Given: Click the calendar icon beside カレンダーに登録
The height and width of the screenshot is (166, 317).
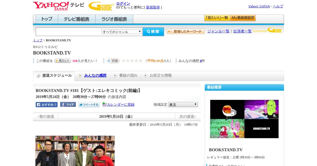Looking at the screenshot, I should 104,104.
